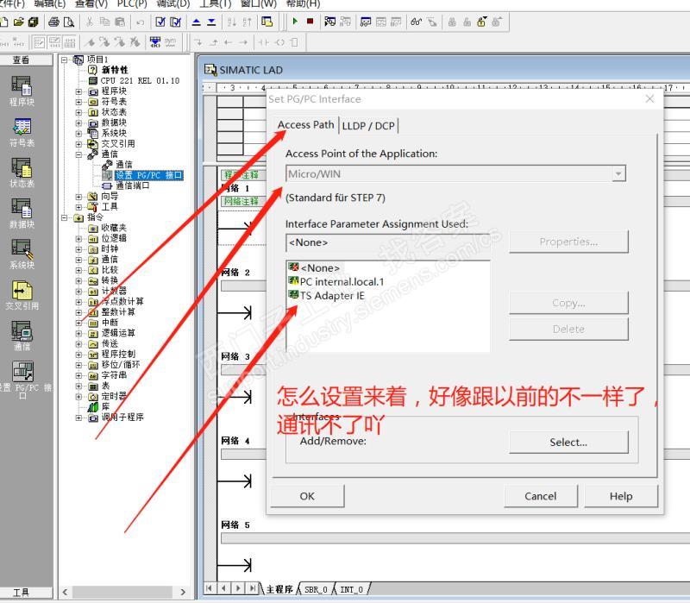Expand the 位逻辑 instruction folder

coord(78,239)
